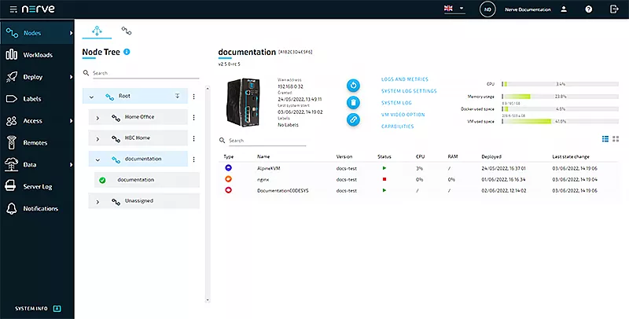629x319 pixels.
Task: Select the documentation node with green check
Action: pos(147,180)
